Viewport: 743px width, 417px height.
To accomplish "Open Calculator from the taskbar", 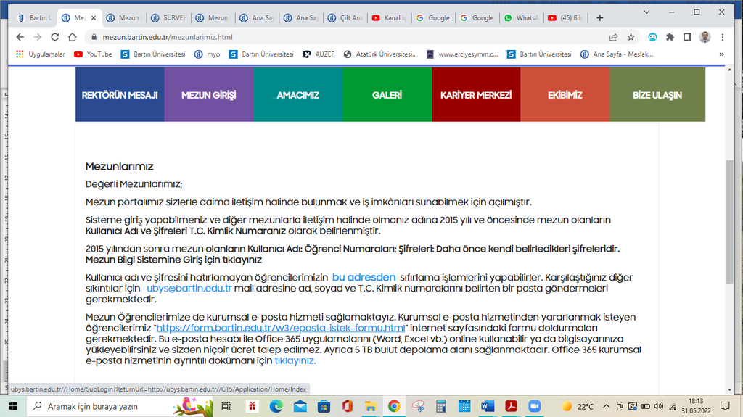I will (441, 407).
